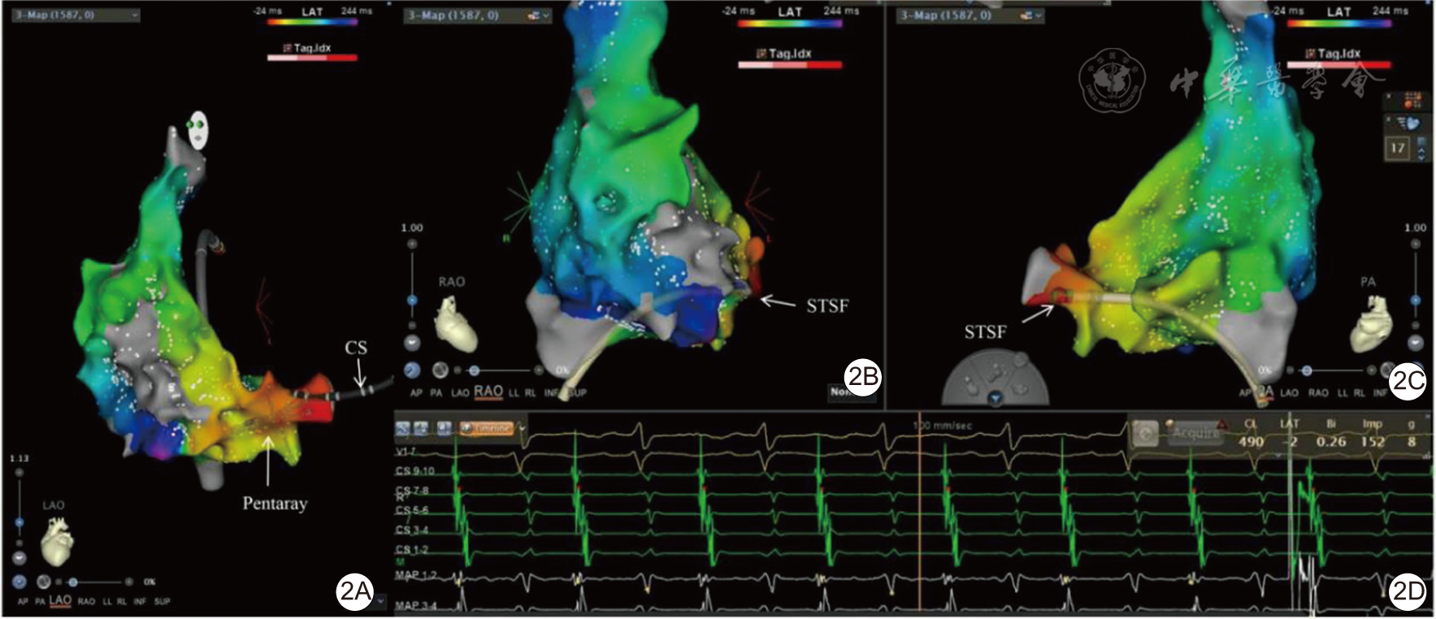Open the Timeline dropdown in ECG toolbar
1436x619 pixels.
(x=522, y=428)
